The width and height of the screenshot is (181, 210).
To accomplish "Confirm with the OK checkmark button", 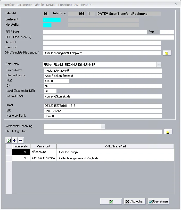I will pyautogui.click(x=111, y=201).
